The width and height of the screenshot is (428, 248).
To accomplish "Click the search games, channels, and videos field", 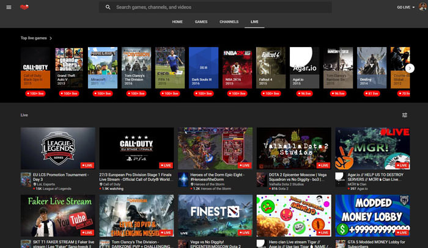I will (x=220, y=7).
